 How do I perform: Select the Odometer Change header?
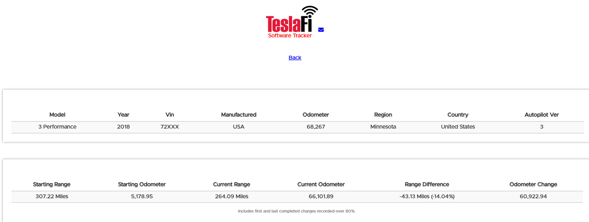point(533,184)
